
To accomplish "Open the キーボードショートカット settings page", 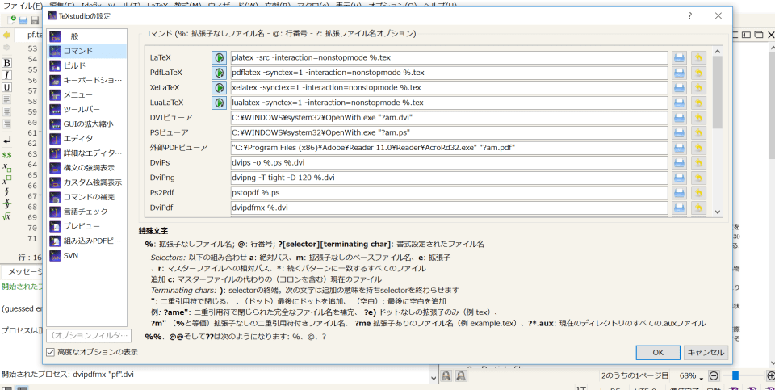I will point(87,80).
